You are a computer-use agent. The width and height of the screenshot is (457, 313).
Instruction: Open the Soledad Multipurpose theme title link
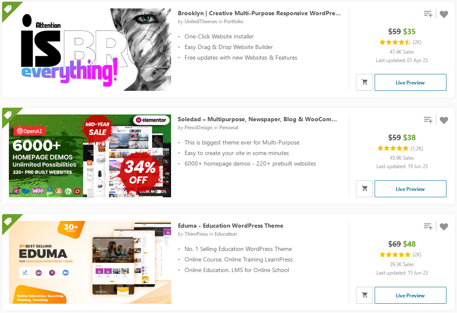[x=257, y=119]
